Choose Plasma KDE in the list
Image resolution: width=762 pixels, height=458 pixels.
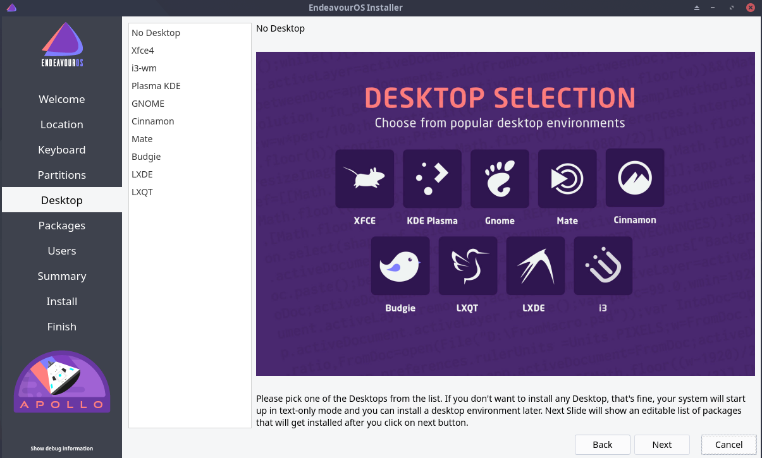tap(156, 86)
